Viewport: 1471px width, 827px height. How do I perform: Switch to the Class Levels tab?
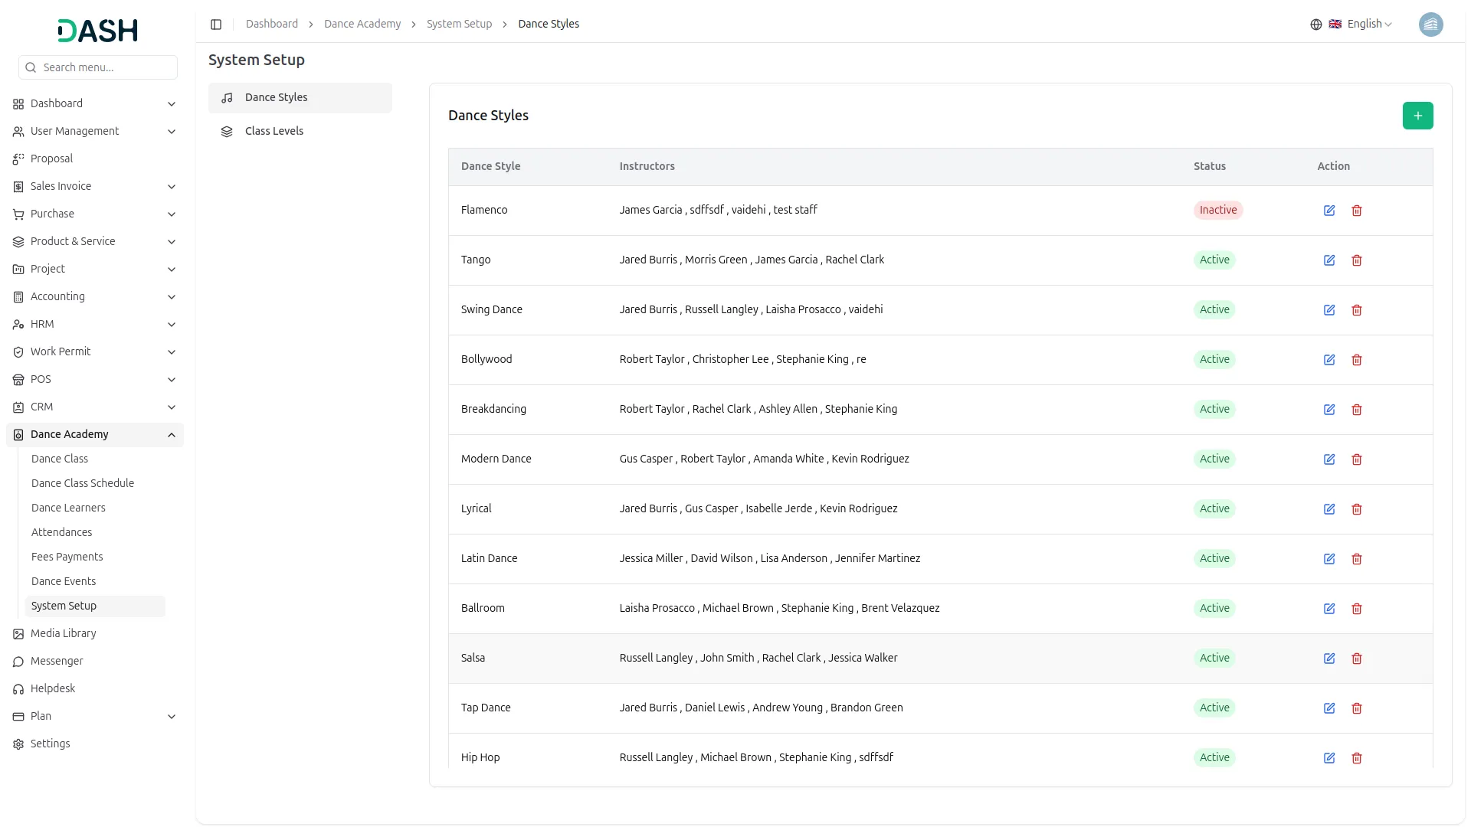tap(274, 131)
